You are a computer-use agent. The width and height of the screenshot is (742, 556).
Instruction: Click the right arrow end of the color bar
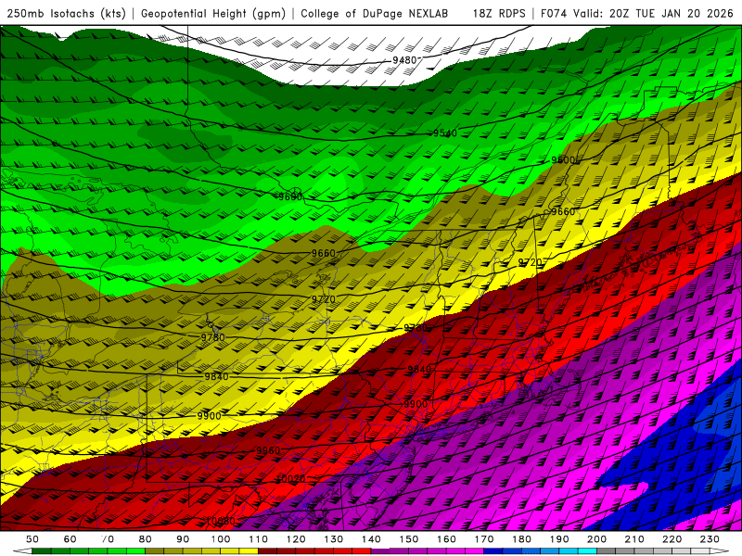720,551
